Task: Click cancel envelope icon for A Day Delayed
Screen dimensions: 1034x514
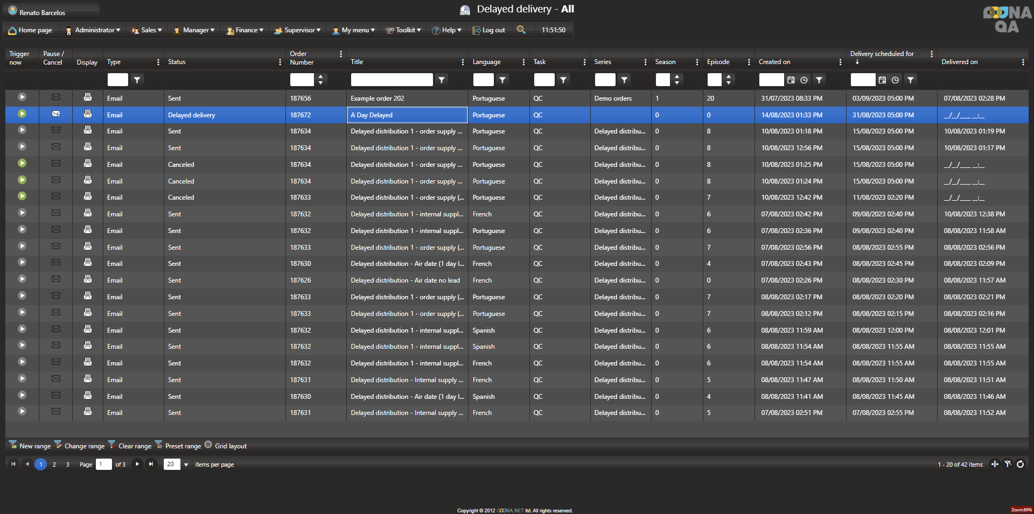Action: click(56, 114)
